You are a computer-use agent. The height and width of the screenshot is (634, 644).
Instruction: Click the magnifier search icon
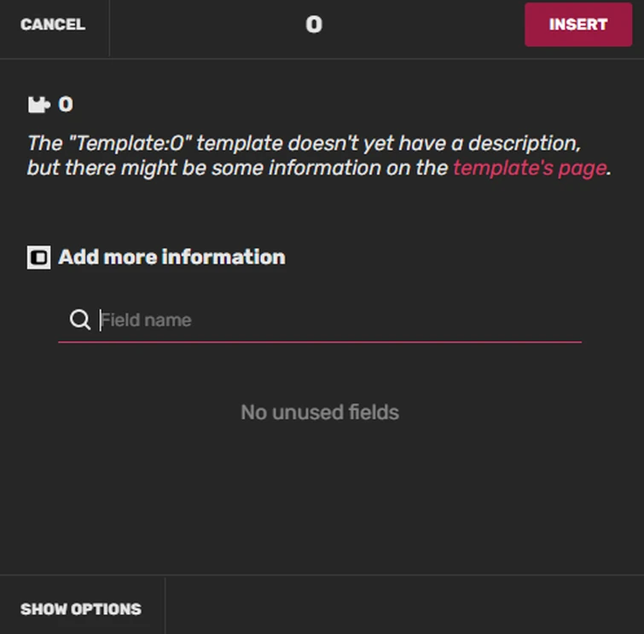[x=80, y=320]
